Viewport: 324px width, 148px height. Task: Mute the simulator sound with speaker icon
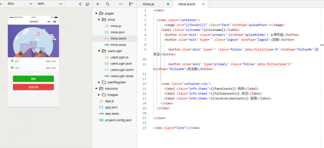80,4
